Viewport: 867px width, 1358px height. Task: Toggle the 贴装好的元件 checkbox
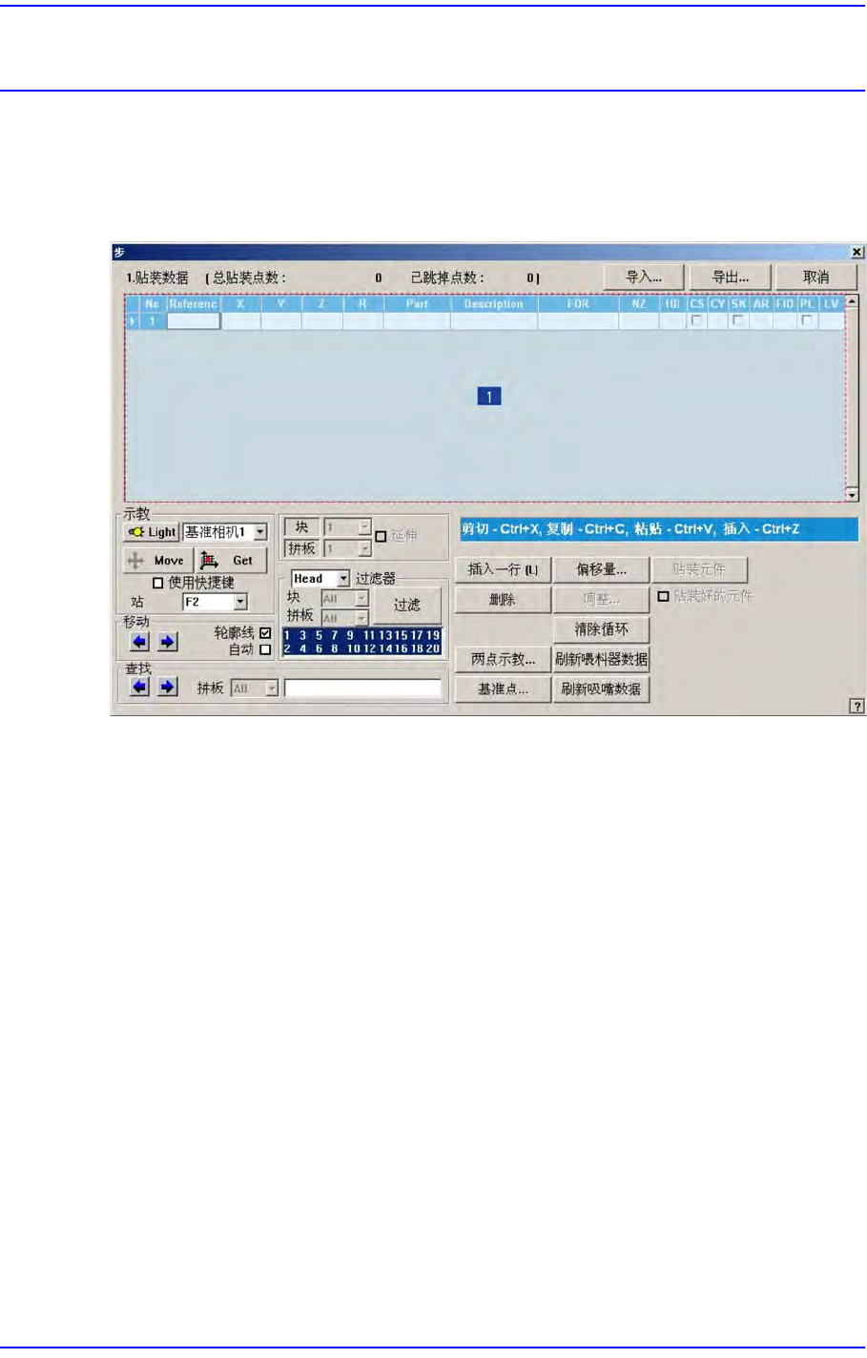(663, 596)
